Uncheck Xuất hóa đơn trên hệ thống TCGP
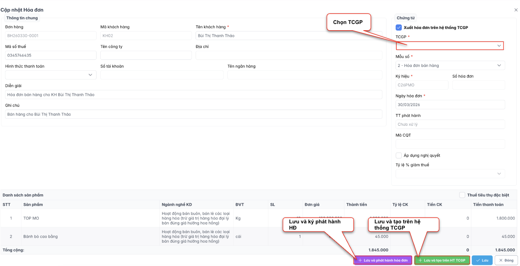The image size is (520, 266). (399, 28)
